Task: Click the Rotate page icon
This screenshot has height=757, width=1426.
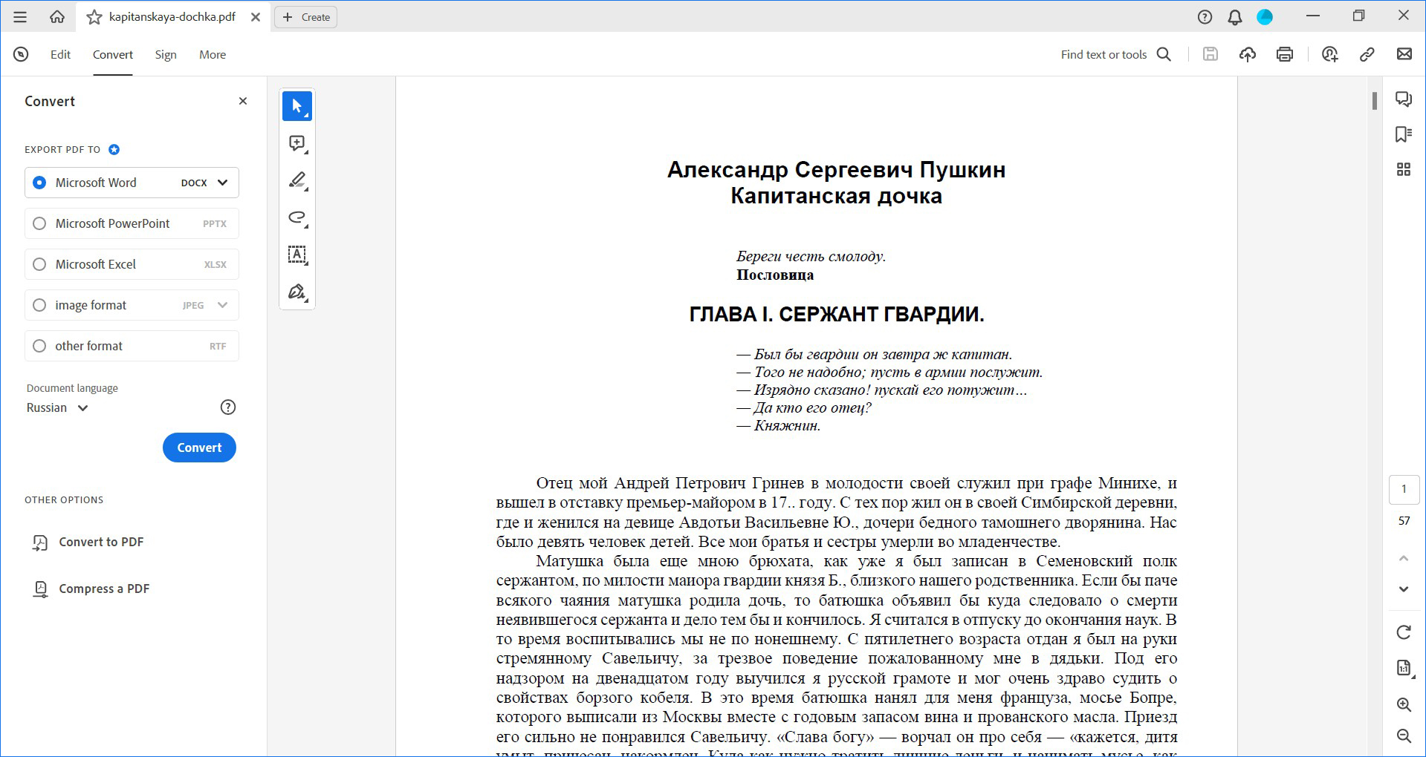Action: pos(1404,632)
